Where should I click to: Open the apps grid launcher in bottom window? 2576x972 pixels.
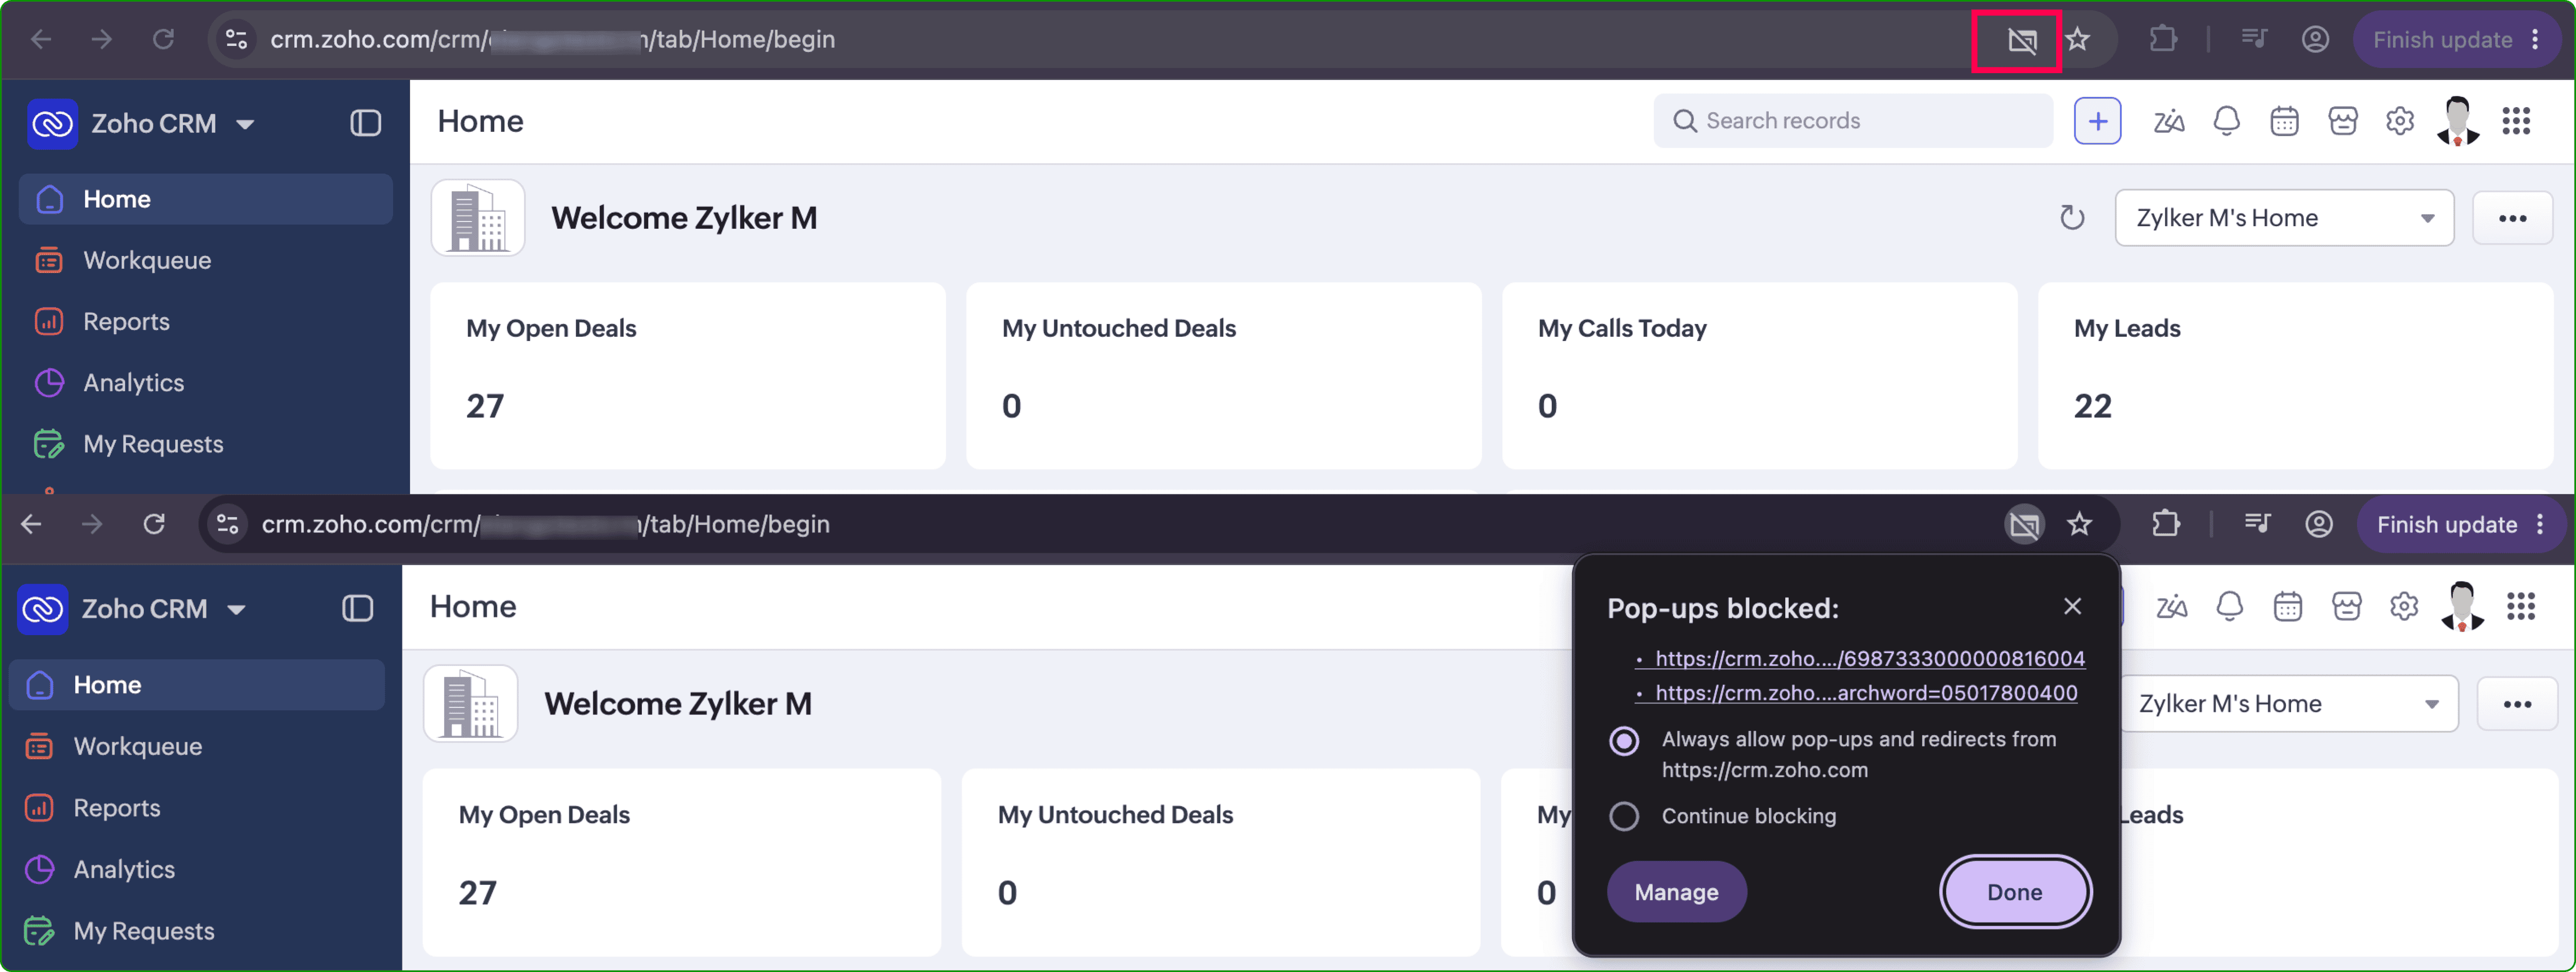[2520, 607]
